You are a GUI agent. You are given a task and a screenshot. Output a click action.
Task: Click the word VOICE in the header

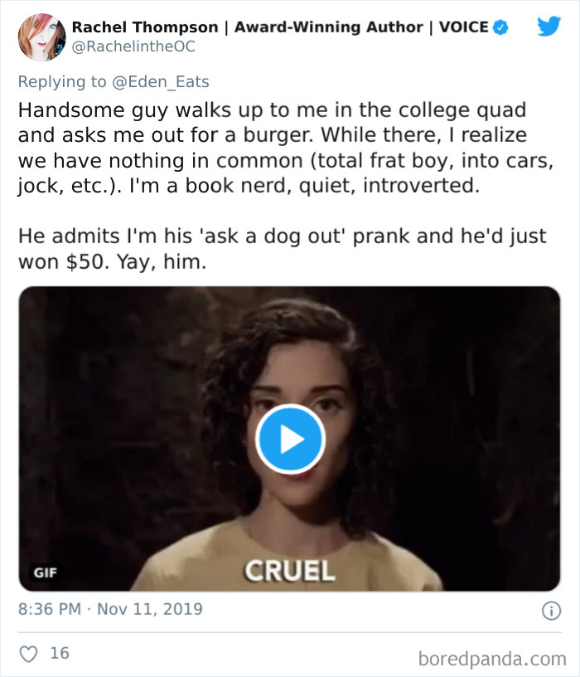click(x=463, y=27)
